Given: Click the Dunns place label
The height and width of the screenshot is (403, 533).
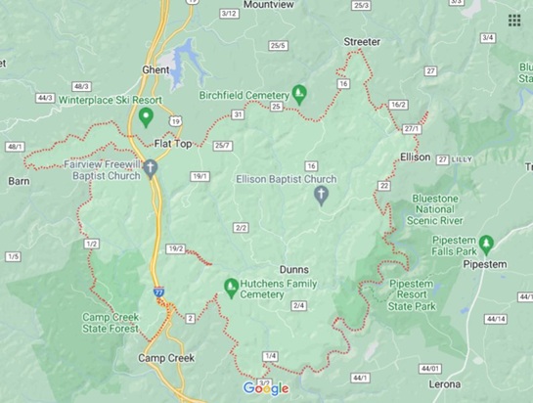Looking at the screenshot, I should pyautogui.click(x=294, y=270).
